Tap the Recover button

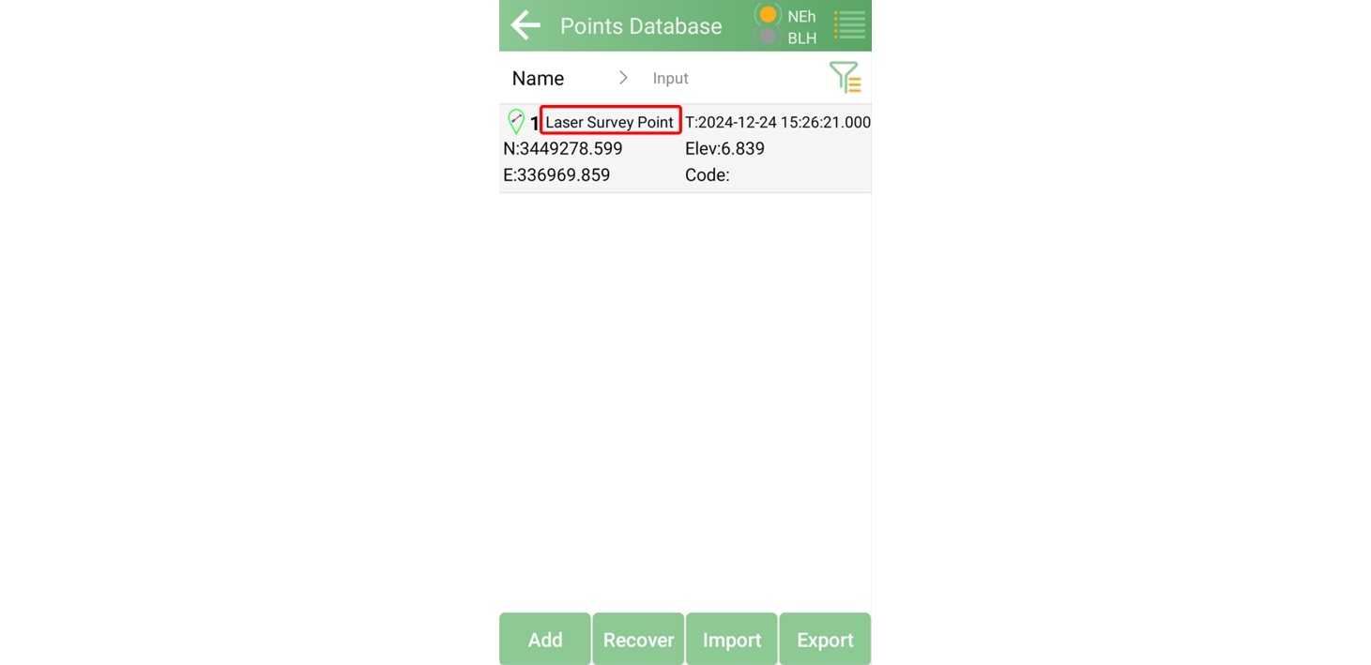pyautogui.click(x=638, y=640)
